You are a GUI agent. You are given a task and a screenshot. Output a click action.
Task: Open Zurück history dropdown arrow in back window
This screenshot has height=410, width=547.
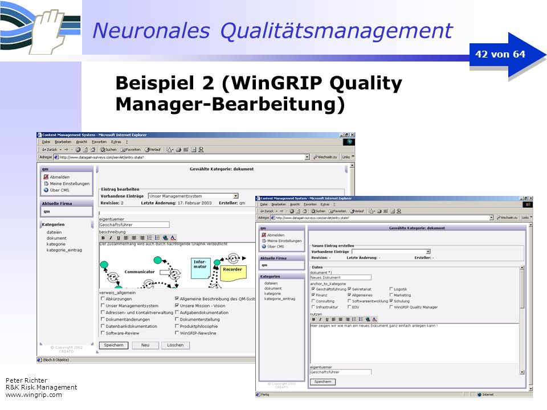click(x=60, y=150)
